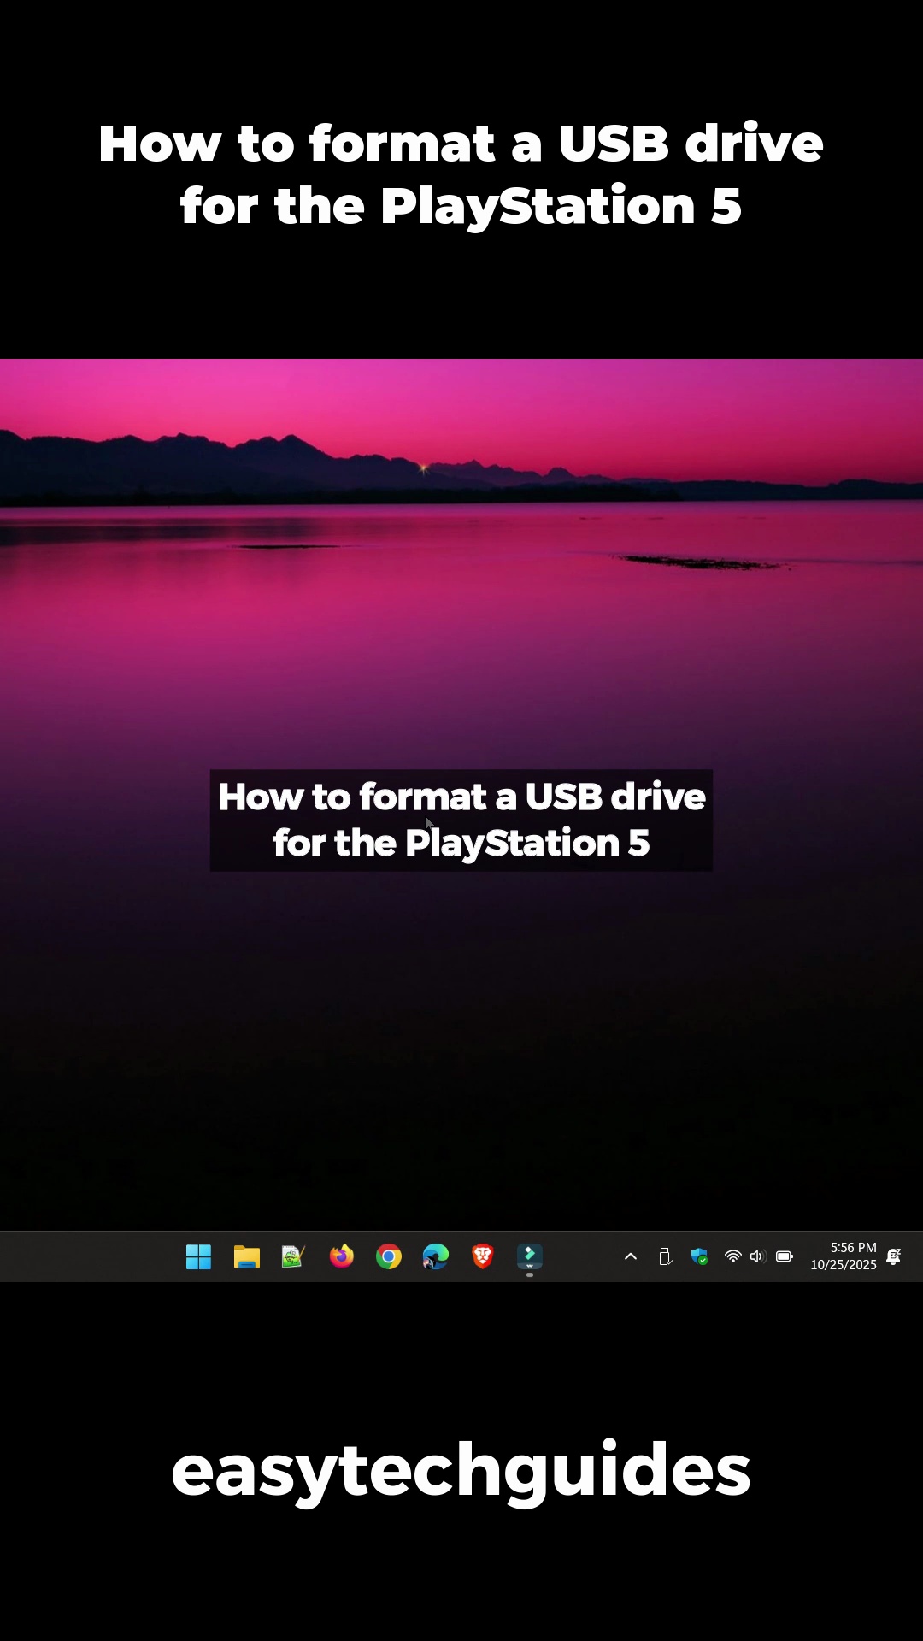The height and width of the screenshot is (1641, 923).
Task: Launch Firefox from the taskbar
Action: pos(341,1256)
